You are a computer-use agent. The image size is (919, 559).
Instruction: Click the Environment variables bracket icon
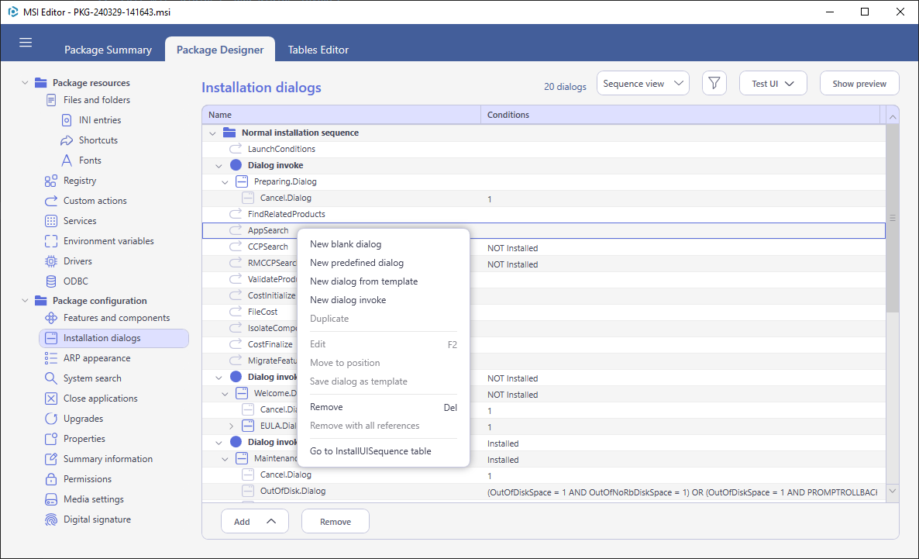[51, 241]
